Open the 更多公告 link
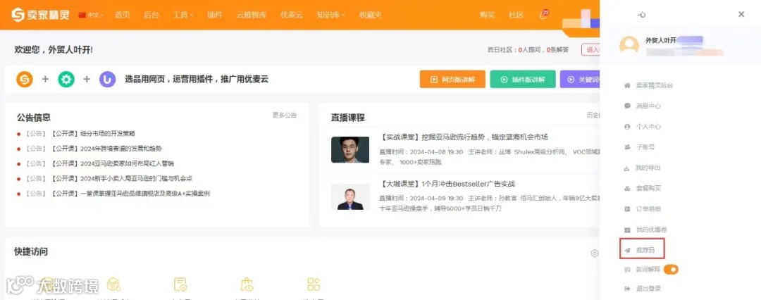This screenshot has width=761, height=300. point(285,115)
